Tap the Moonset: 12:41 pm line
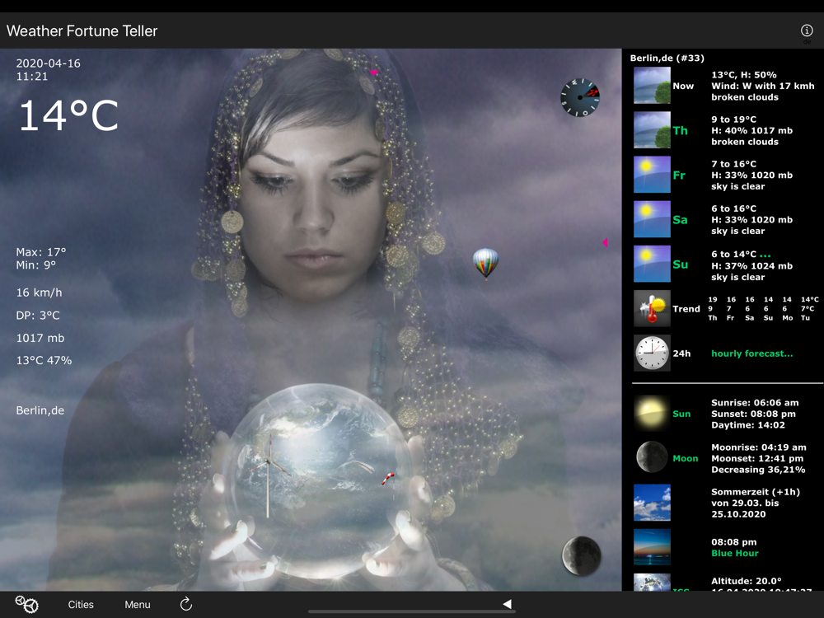Viewport: 824px width, 618px height. point(757,459)
